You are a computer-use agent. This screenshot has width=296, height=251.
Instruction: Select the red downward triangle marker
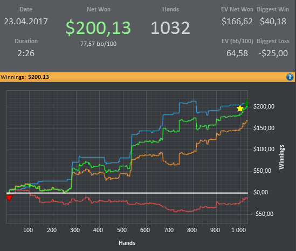(9, 198)
